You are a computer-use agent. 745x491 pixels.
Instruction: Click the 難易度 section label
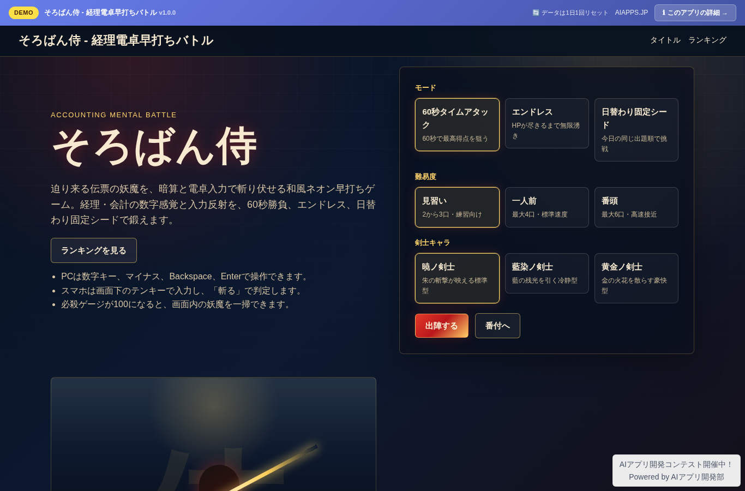click(x=425, y=177)
